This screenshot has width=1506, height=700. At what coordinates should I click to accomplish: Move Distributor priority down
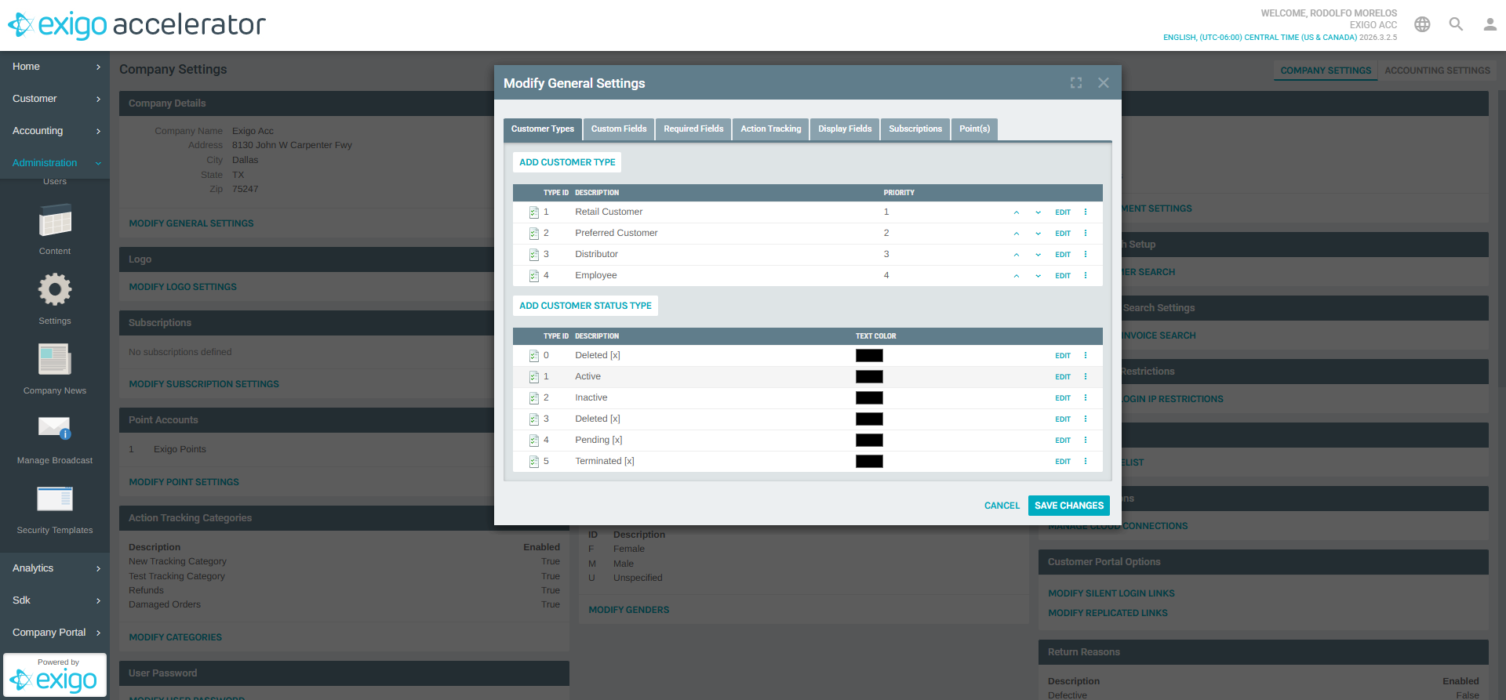(x=1039, y=255)
